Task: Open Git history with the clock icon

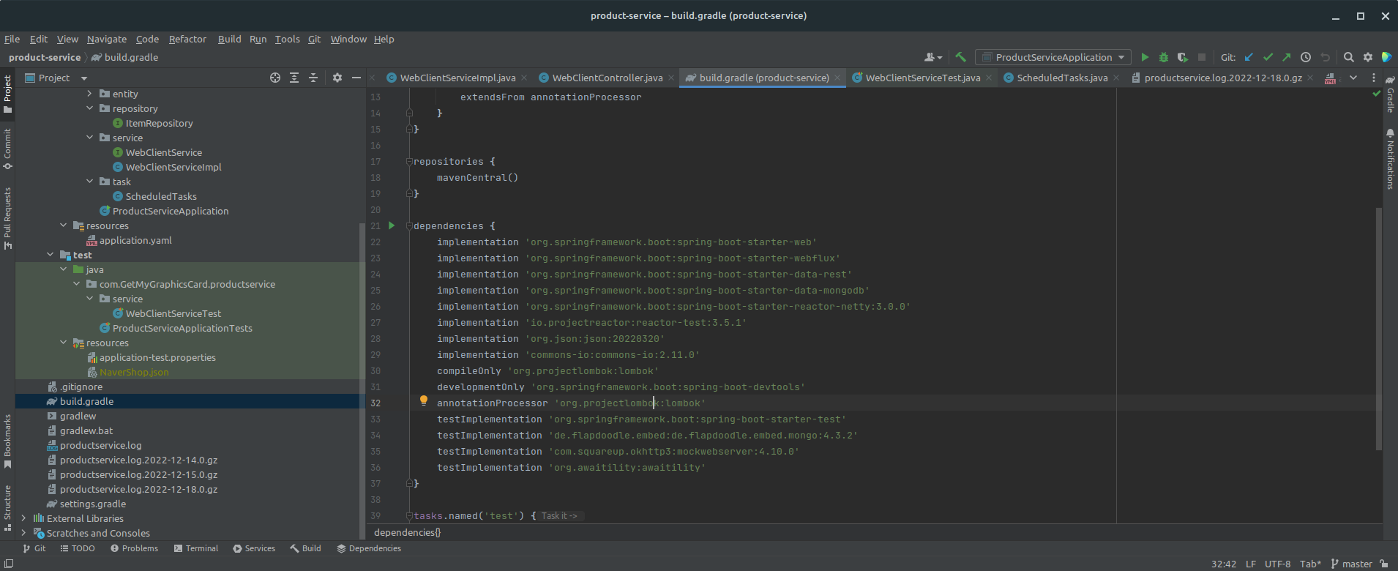Action: coord(1305,57)
